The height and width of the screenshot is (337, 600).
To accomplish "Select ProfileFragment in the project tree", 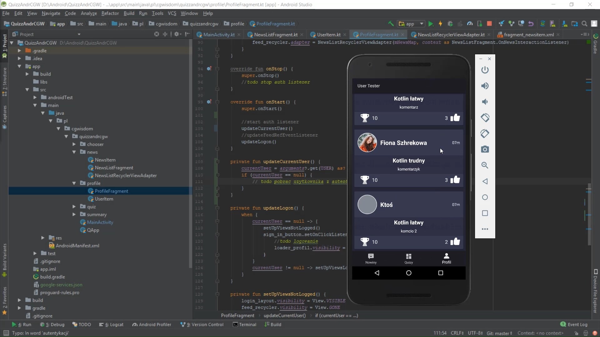I will pyautogui.click(x=112, y=191).
